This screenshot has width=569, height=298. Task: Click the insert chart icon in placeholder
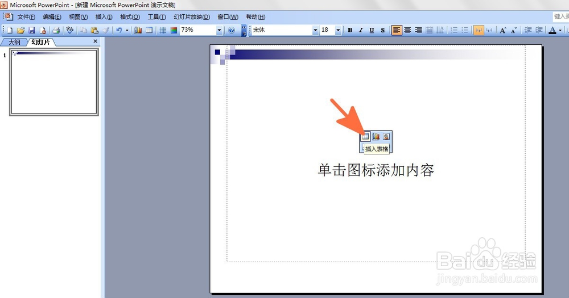[376, 136]
